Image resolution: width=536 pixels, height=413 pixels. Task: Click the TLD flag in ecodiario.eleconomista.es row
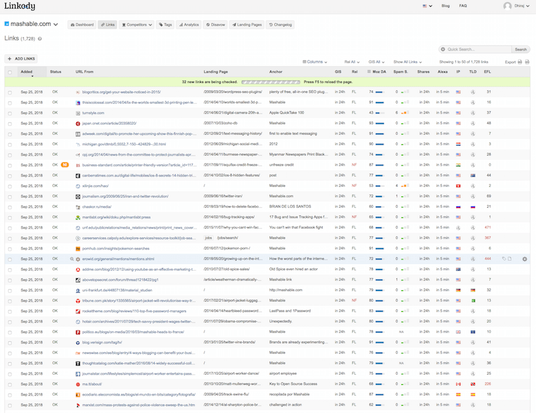[x=473, y=395]
